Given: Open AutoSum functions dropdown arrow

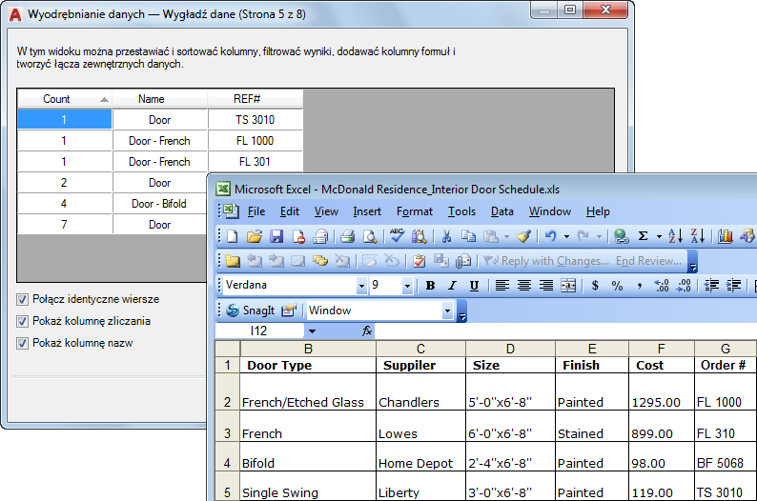Looking at the screenshot, I should coord(659,236).
